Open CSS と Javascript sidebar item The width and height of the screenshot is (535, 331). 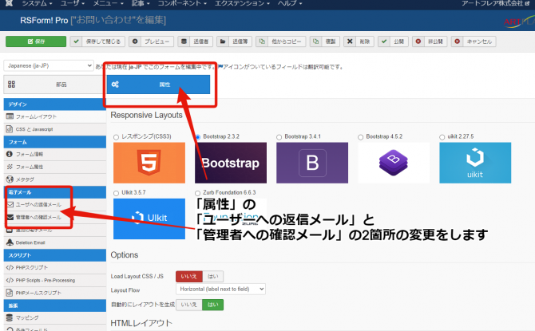pos(54,129)
